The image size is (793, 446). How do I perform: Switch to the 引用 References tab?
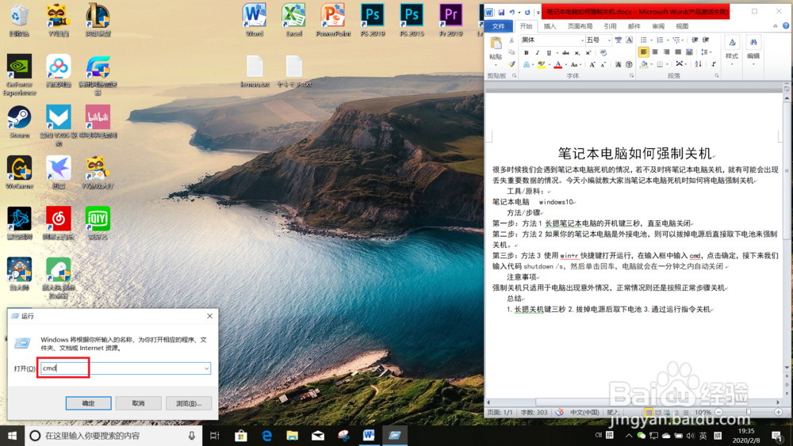pyautogui.click(x=611, y=26)
